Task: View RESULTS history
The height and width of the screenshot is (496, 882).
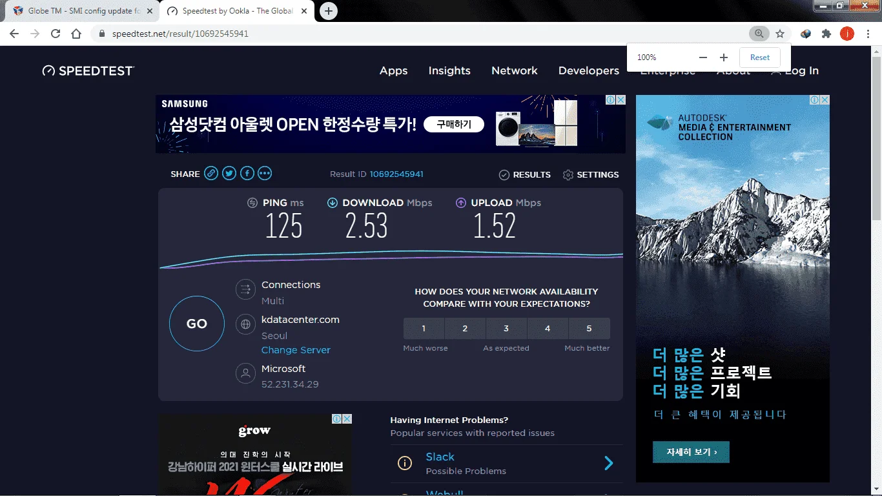Action: [525, 175]
